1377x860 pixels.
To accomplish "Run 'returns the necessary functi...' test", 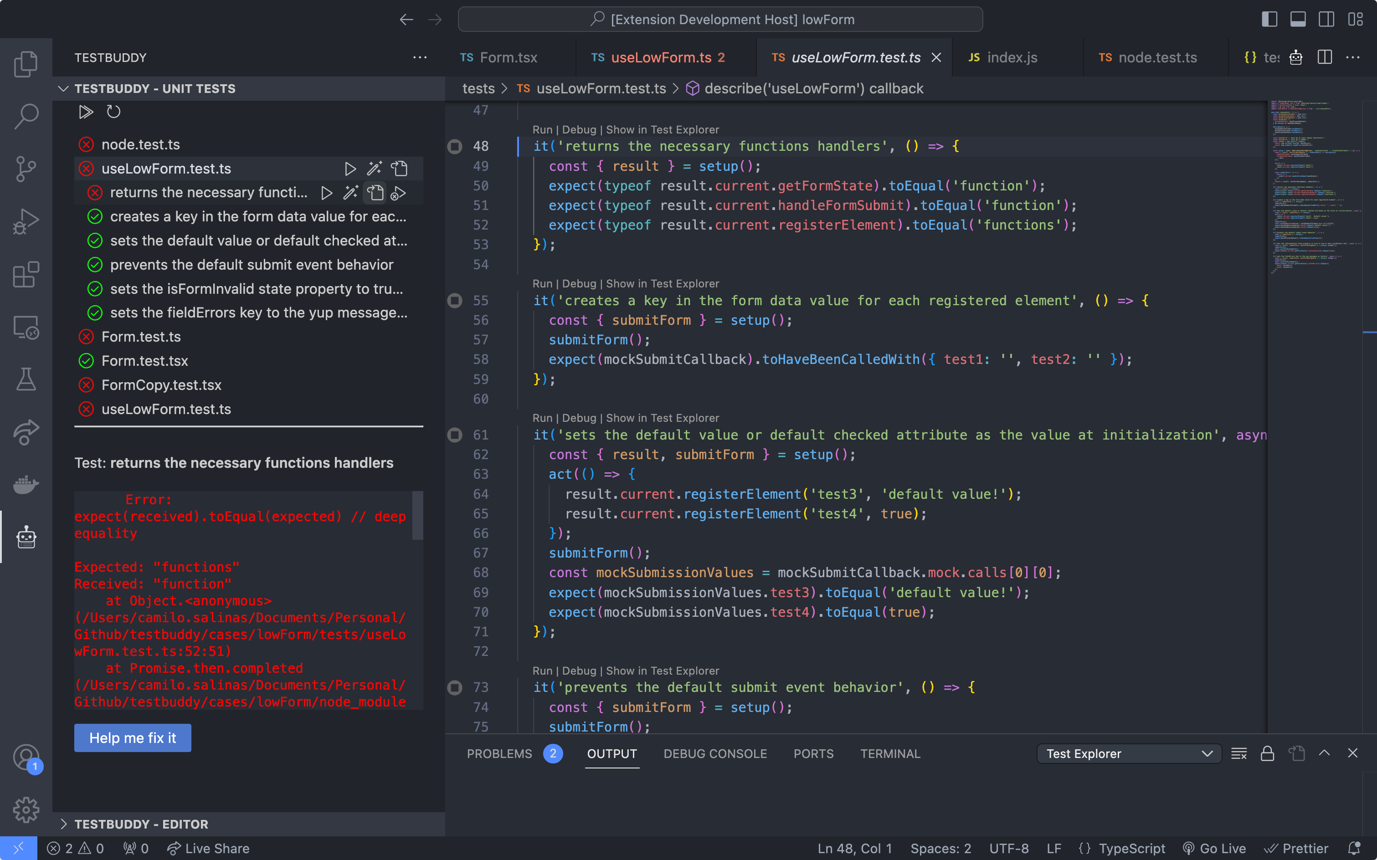I will [326, 193].
